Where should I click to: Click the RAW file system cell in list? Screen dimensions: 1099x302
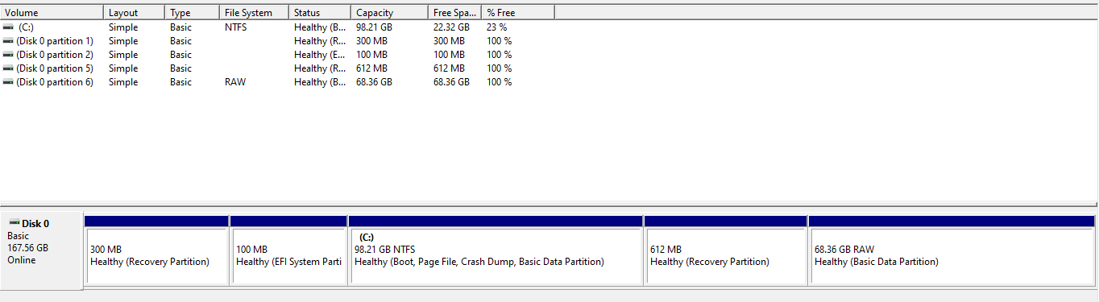tap(235, 82)
